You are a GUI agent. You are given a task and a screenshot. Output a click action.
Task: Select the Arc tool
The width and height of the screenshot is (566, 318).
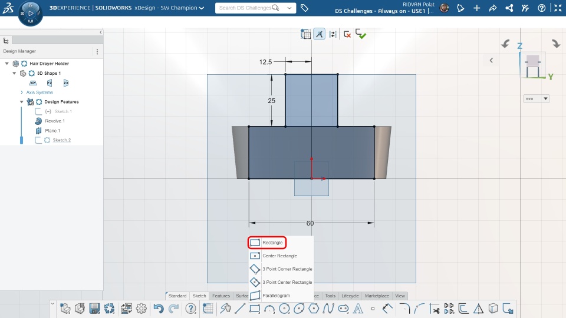269,309
